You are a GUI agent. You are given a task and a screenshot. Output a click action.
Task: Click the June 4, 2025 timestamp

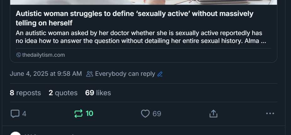click(46, 74)
